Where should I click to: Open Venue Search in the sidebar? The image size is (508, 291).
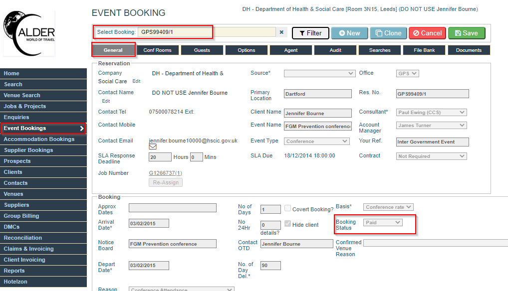[x=43, y=95]
